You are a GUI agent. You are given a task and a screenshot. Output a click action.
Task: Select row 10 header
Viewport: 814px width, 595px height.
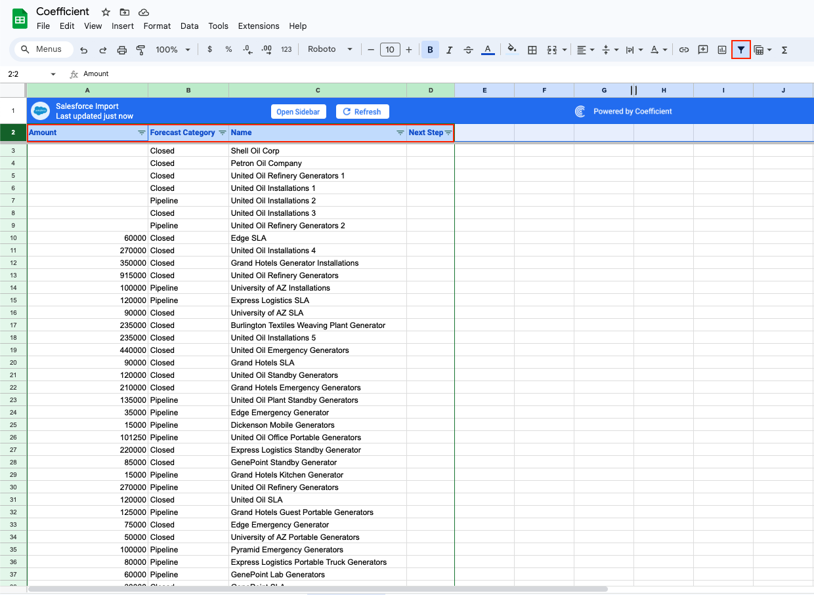[13, 238]
